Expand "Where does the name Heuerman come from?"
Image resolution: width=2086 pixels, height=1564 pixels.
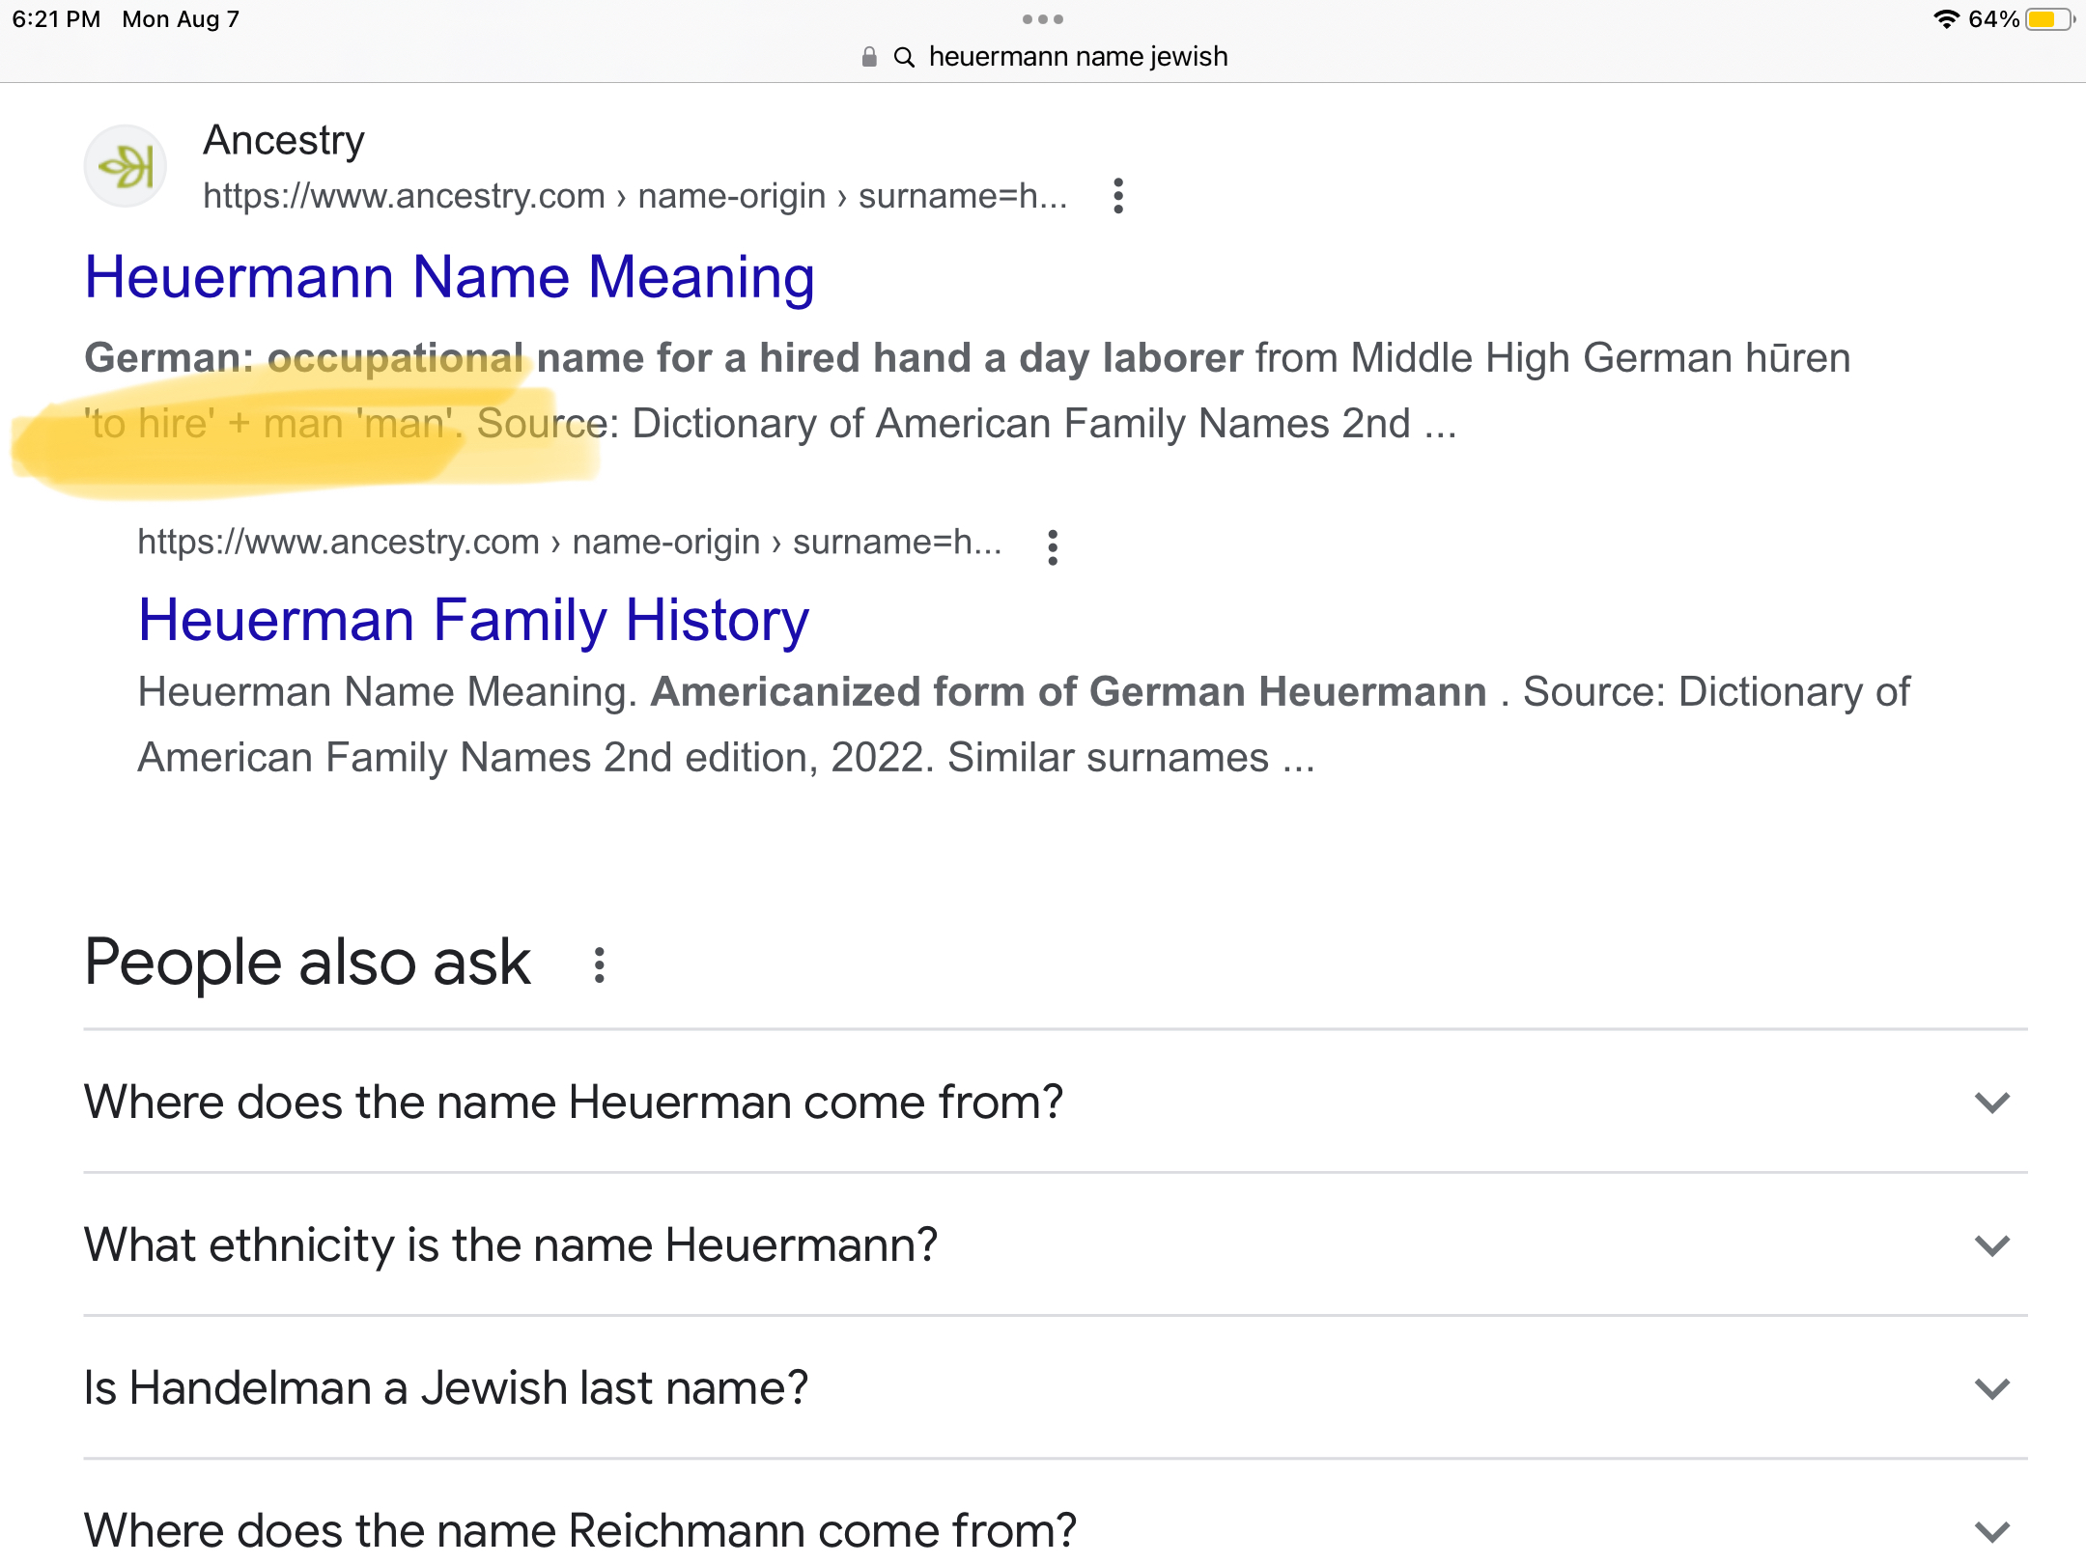tap(1056, 1102)
